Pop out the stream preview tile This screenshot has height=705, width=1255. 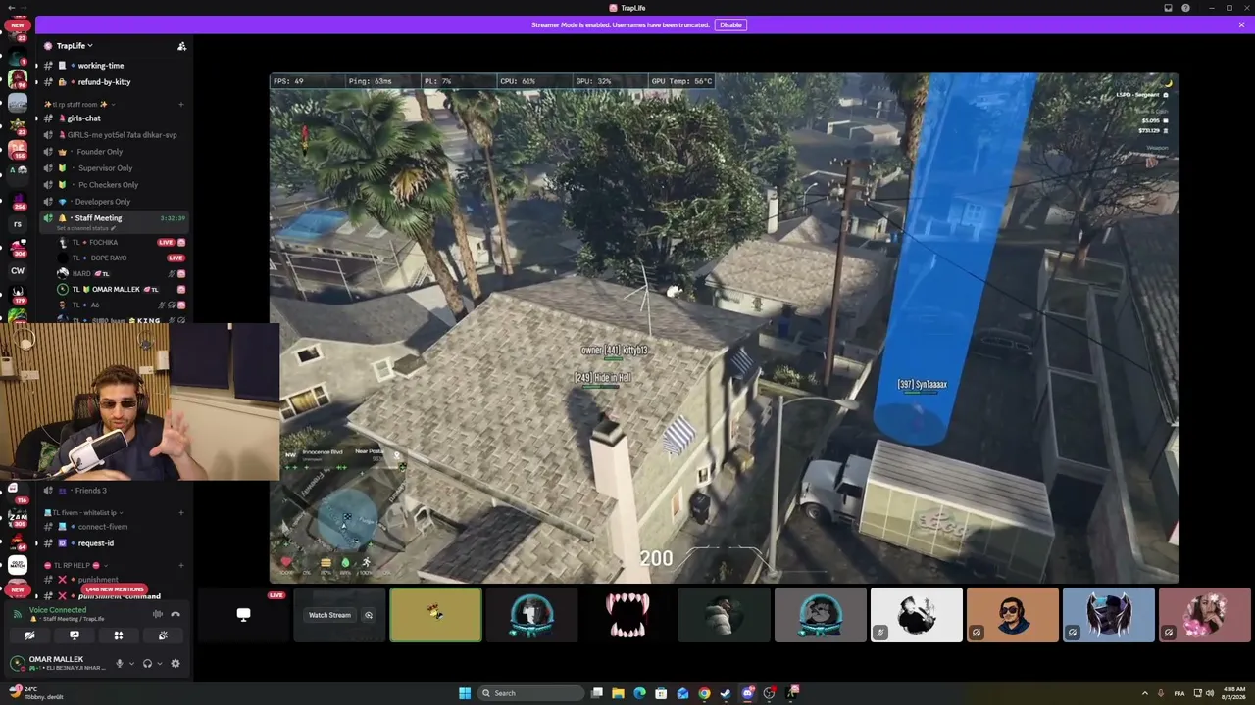369,615
